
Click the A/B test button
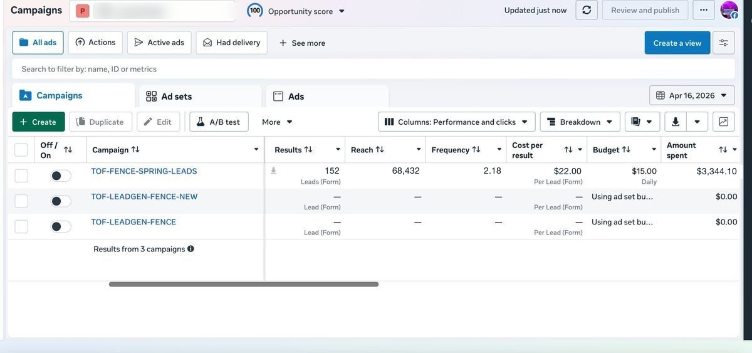click(219, 122)
